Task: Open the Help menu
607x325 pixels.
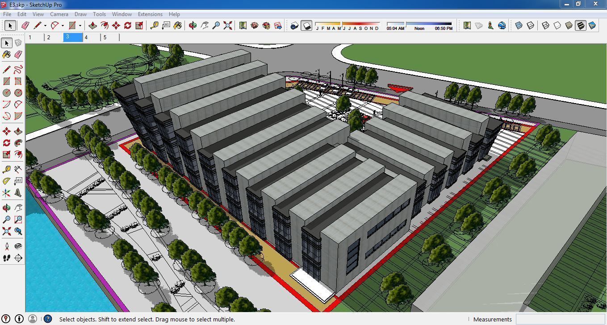Action: (x=174, y=14)
